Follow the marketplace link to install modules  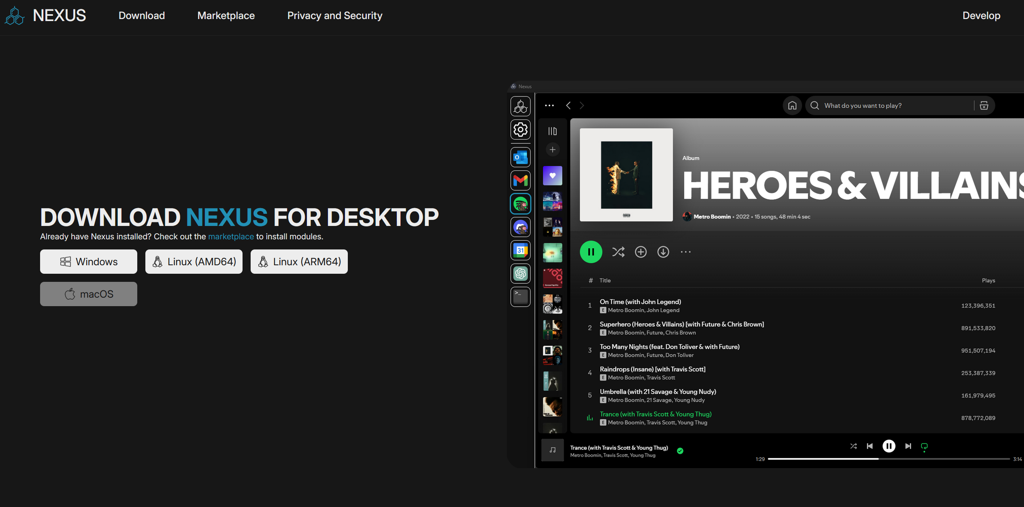(x=231, y=236)
